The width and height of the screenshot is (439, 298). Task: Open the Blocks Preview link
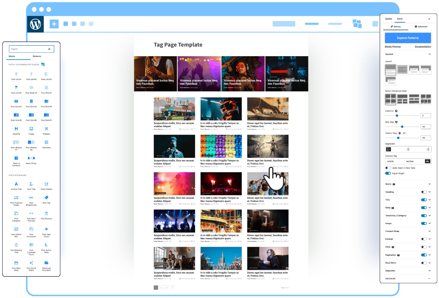(x=393, y=47)
